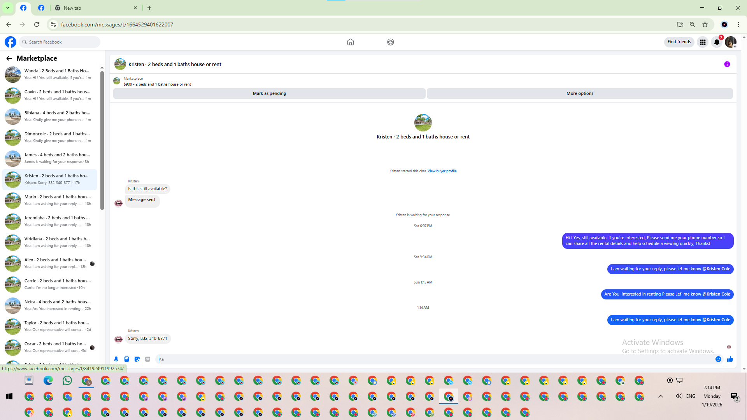747x420 pixels.
Task: Open the account profile menu
Action: (x=730, y=42)
